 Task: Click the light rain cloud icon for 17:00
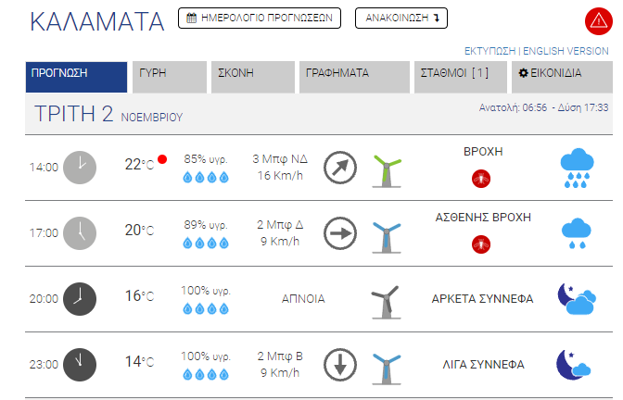point(576,233)
